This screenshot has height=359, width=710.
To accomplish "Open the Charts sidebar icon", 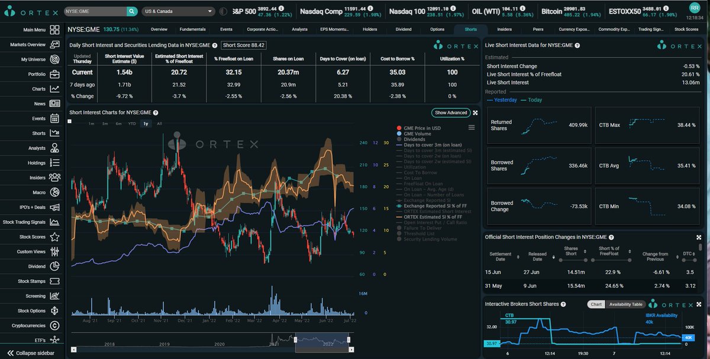I will tap(54, 89).
